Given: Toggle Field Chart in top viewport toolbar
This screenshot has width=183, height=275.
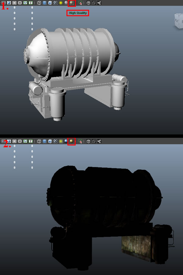Looking at the screenshot, I should [x=20, y=3].
